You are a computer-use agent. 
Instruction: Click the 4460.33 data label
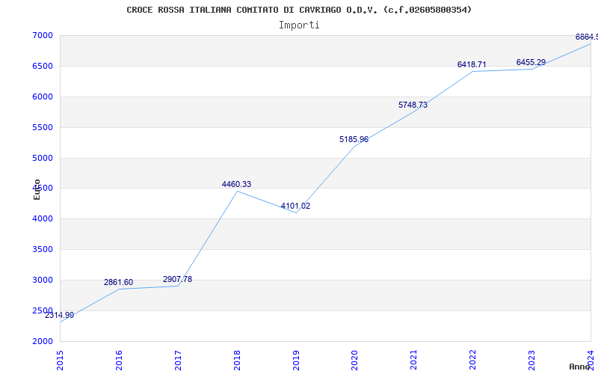coord(236,184)
